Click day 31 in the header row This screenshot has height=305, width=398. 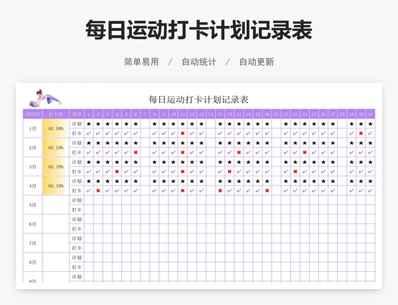[x=370, y=114]
